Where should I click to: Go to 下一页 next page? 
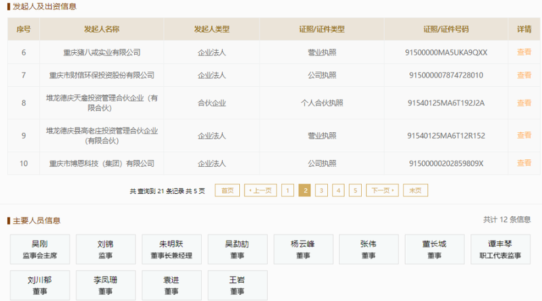coord(382,190)
